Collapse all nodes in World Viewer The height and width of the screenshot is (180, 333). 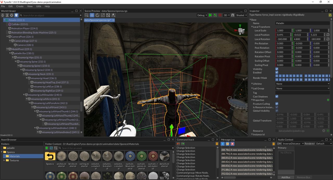(3, 15)
